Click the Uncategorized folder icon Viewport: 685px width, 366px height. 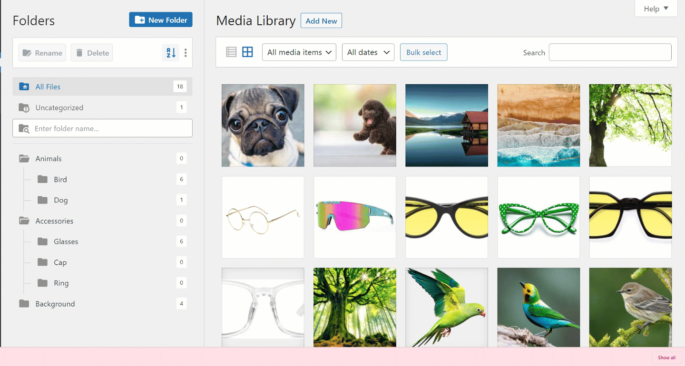point(24,108)
